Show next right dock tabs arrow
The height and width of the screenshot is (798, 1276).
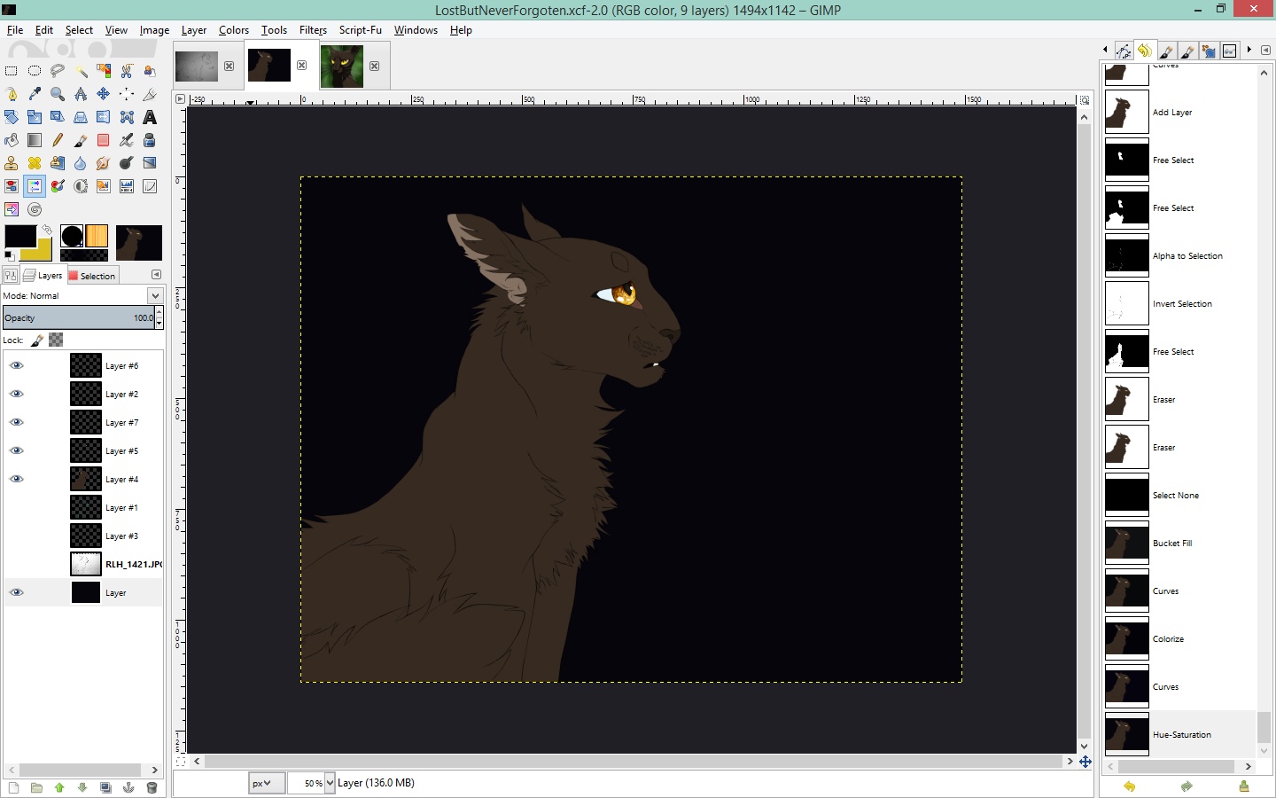pyautogui.click(x=1249, y=50)
